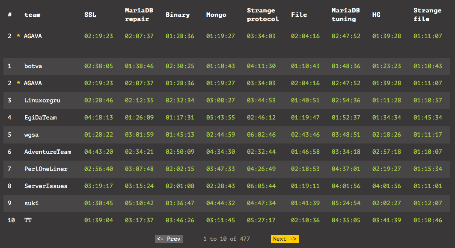Viewport: 455px width, 248px height.
Task: Click the SSL column header
Action: coord(90,15)
